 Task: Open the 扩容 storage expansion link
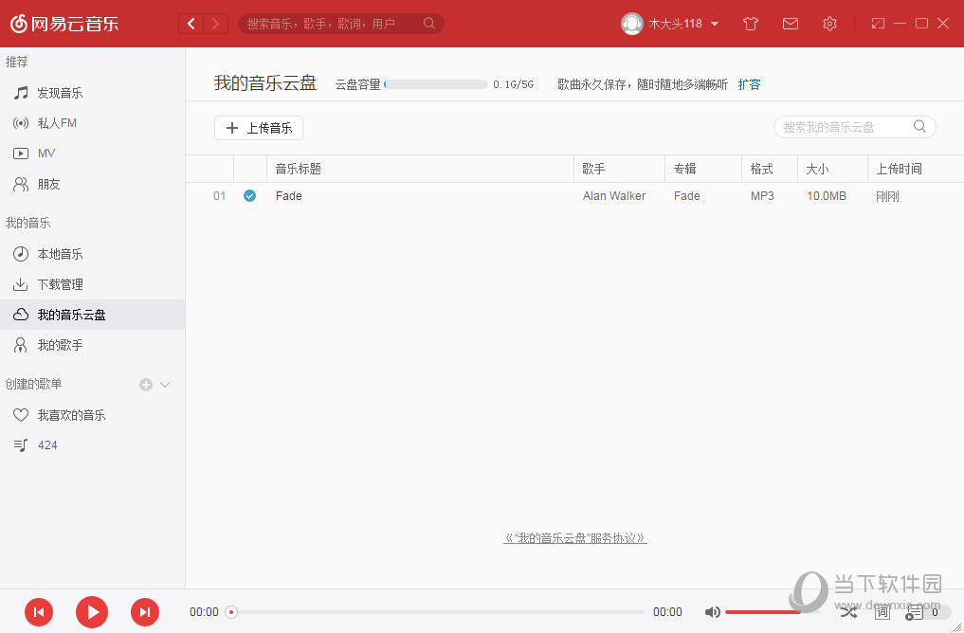click(749, 83)
